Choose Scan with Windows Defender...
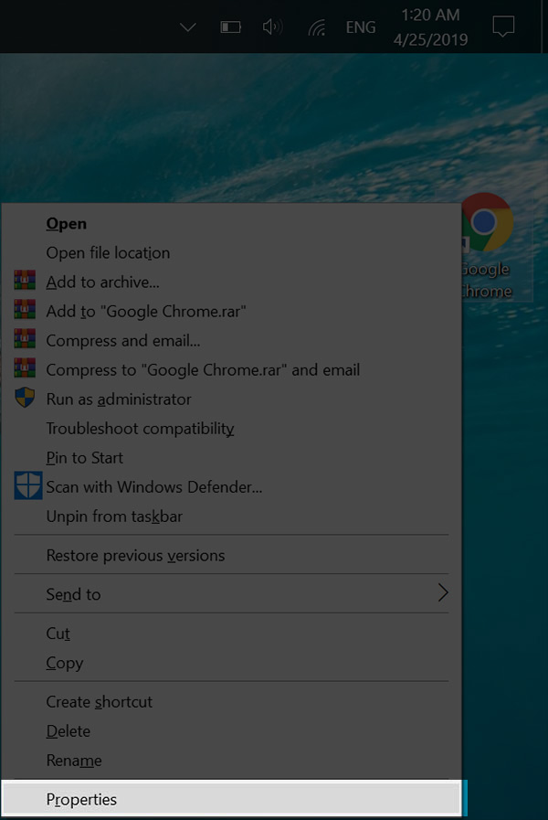The height and width of the screenshot is (820, 548). pyautogui.click(x=231, y=487)
